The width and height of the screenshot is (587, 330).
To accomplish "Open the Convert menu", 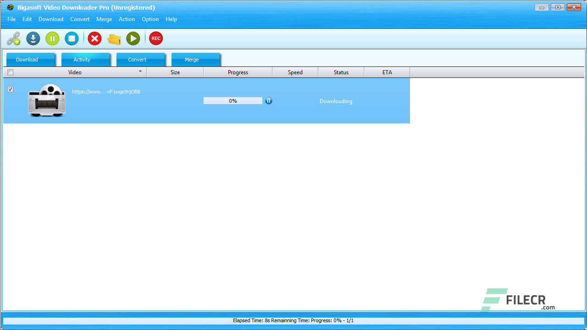I will click(x=80, y=19).
